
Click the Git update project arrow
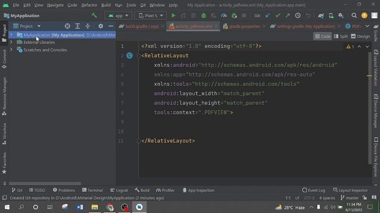click(268, 16)
